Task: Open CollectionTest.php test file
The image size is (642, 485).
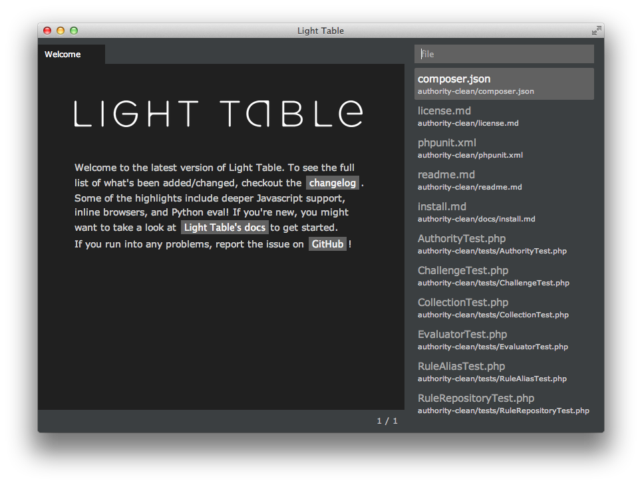Action: (x=504, y=307)
